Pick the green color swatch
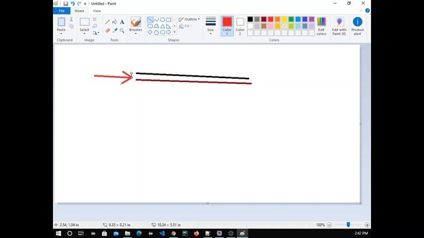Screen dimensions: 424x238 point(291,19)
